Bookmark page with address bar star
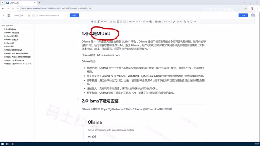The height and width of the screenshot is (146, 260). (x=245, y=9)
